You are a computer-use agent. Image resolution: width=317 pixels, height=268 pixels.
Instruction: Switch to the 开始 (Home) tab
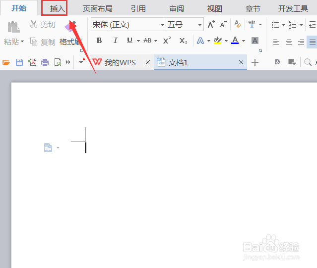tap(19, 8)
